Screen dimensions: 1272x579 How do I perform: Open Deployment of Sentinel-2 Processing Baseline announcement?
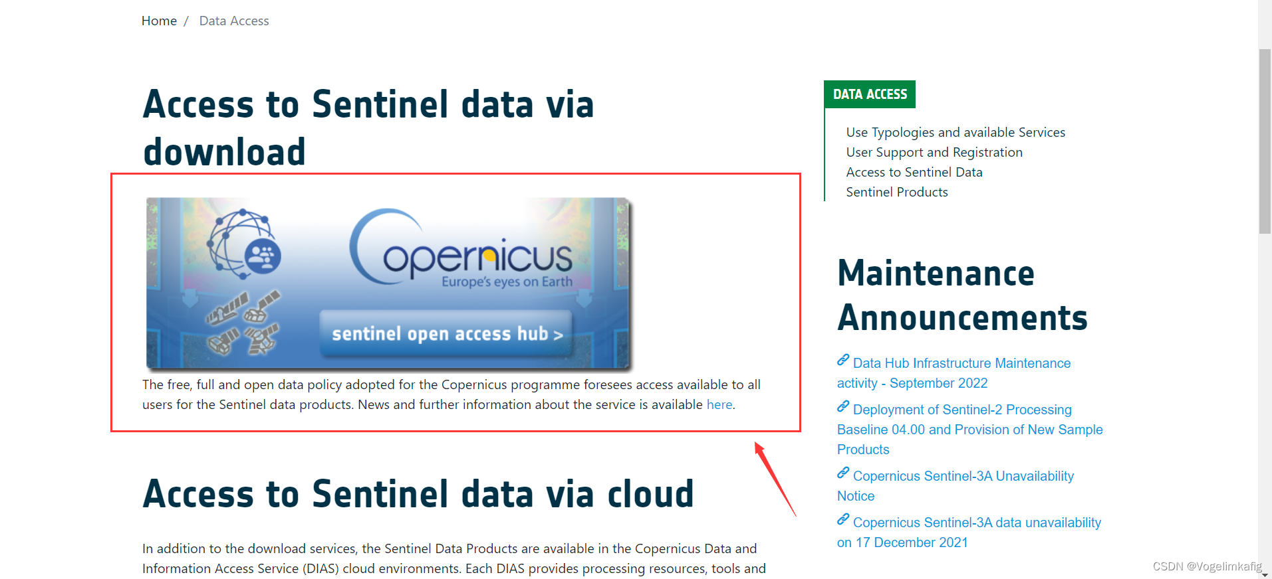pyautogui.click(x=969, y=430)
